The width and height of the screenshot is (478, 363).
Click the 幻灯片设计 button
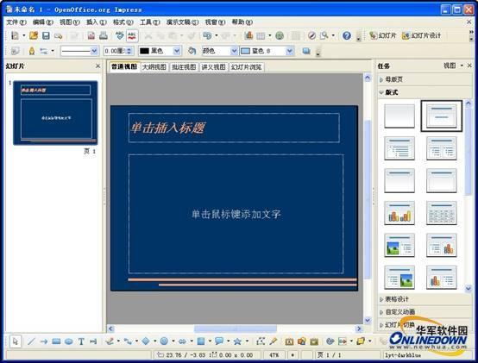422,35
